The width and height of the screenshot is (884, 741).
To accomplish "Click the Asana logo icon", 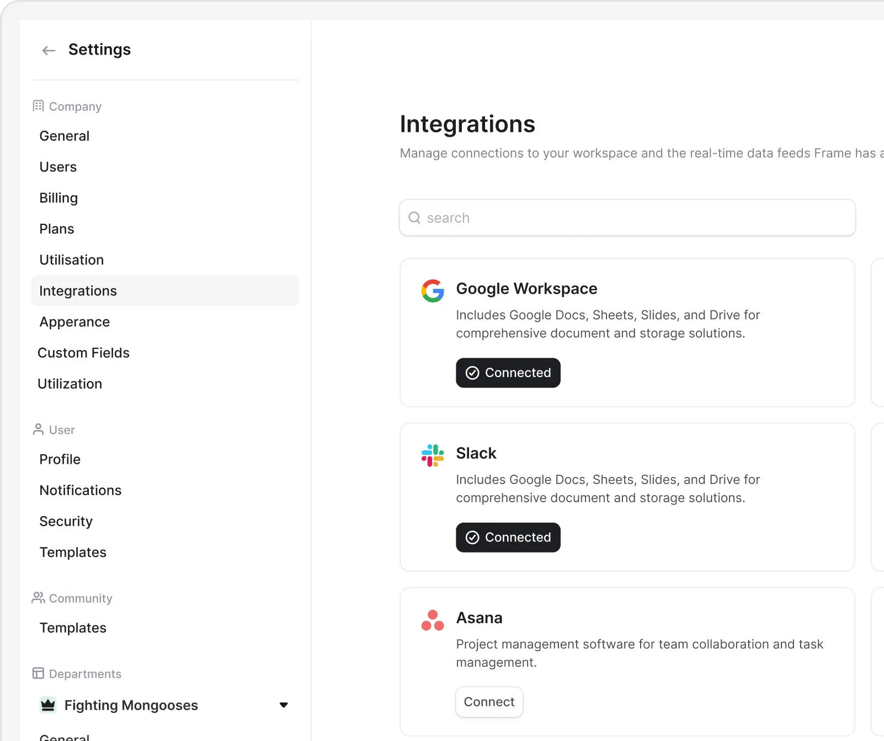I will coord(433,620).
